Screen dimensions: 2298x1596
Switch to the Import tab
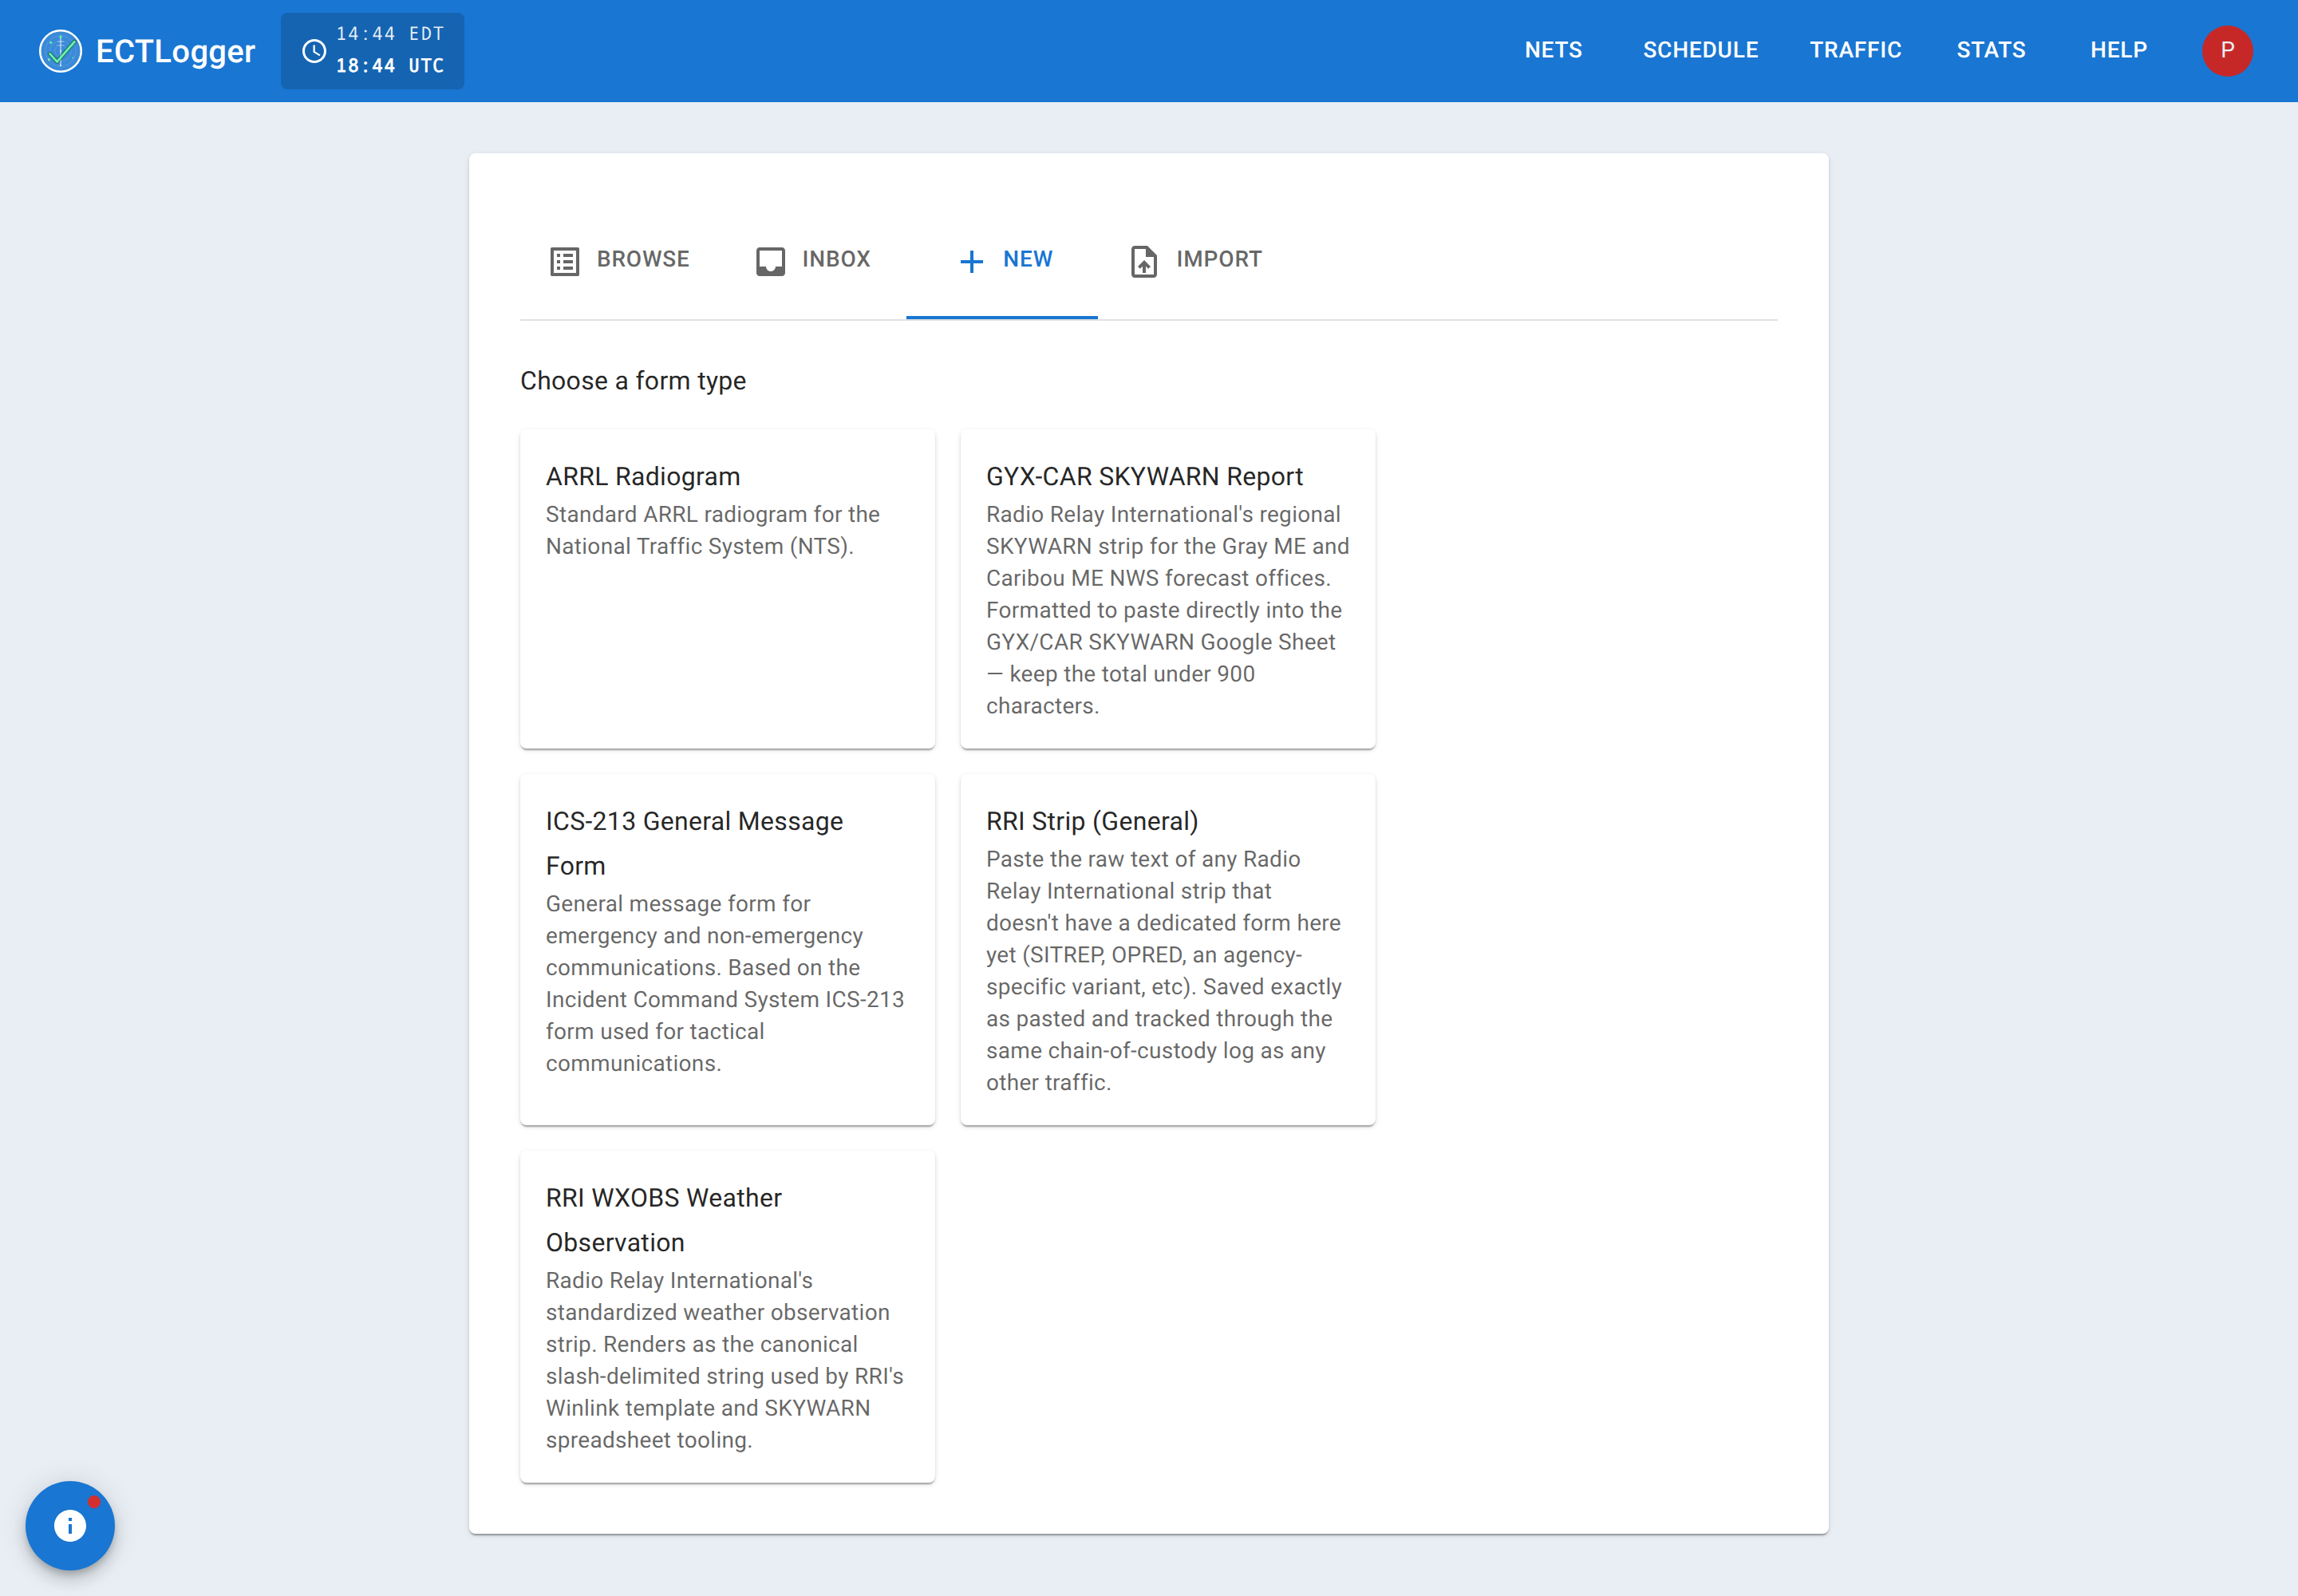(x=1196, y=260)
